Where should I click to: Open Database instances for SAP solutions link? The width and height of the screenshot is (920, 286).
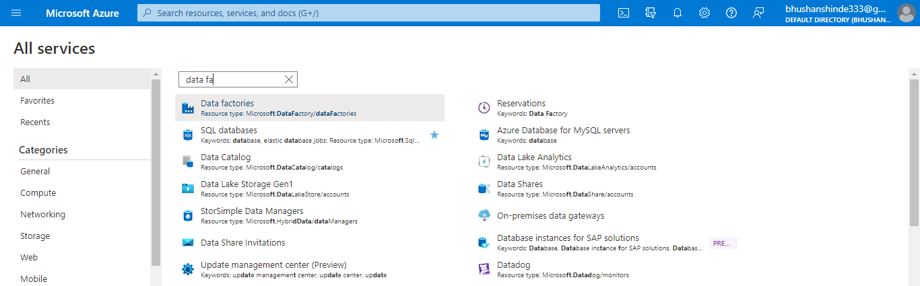(x=568, y=238)
